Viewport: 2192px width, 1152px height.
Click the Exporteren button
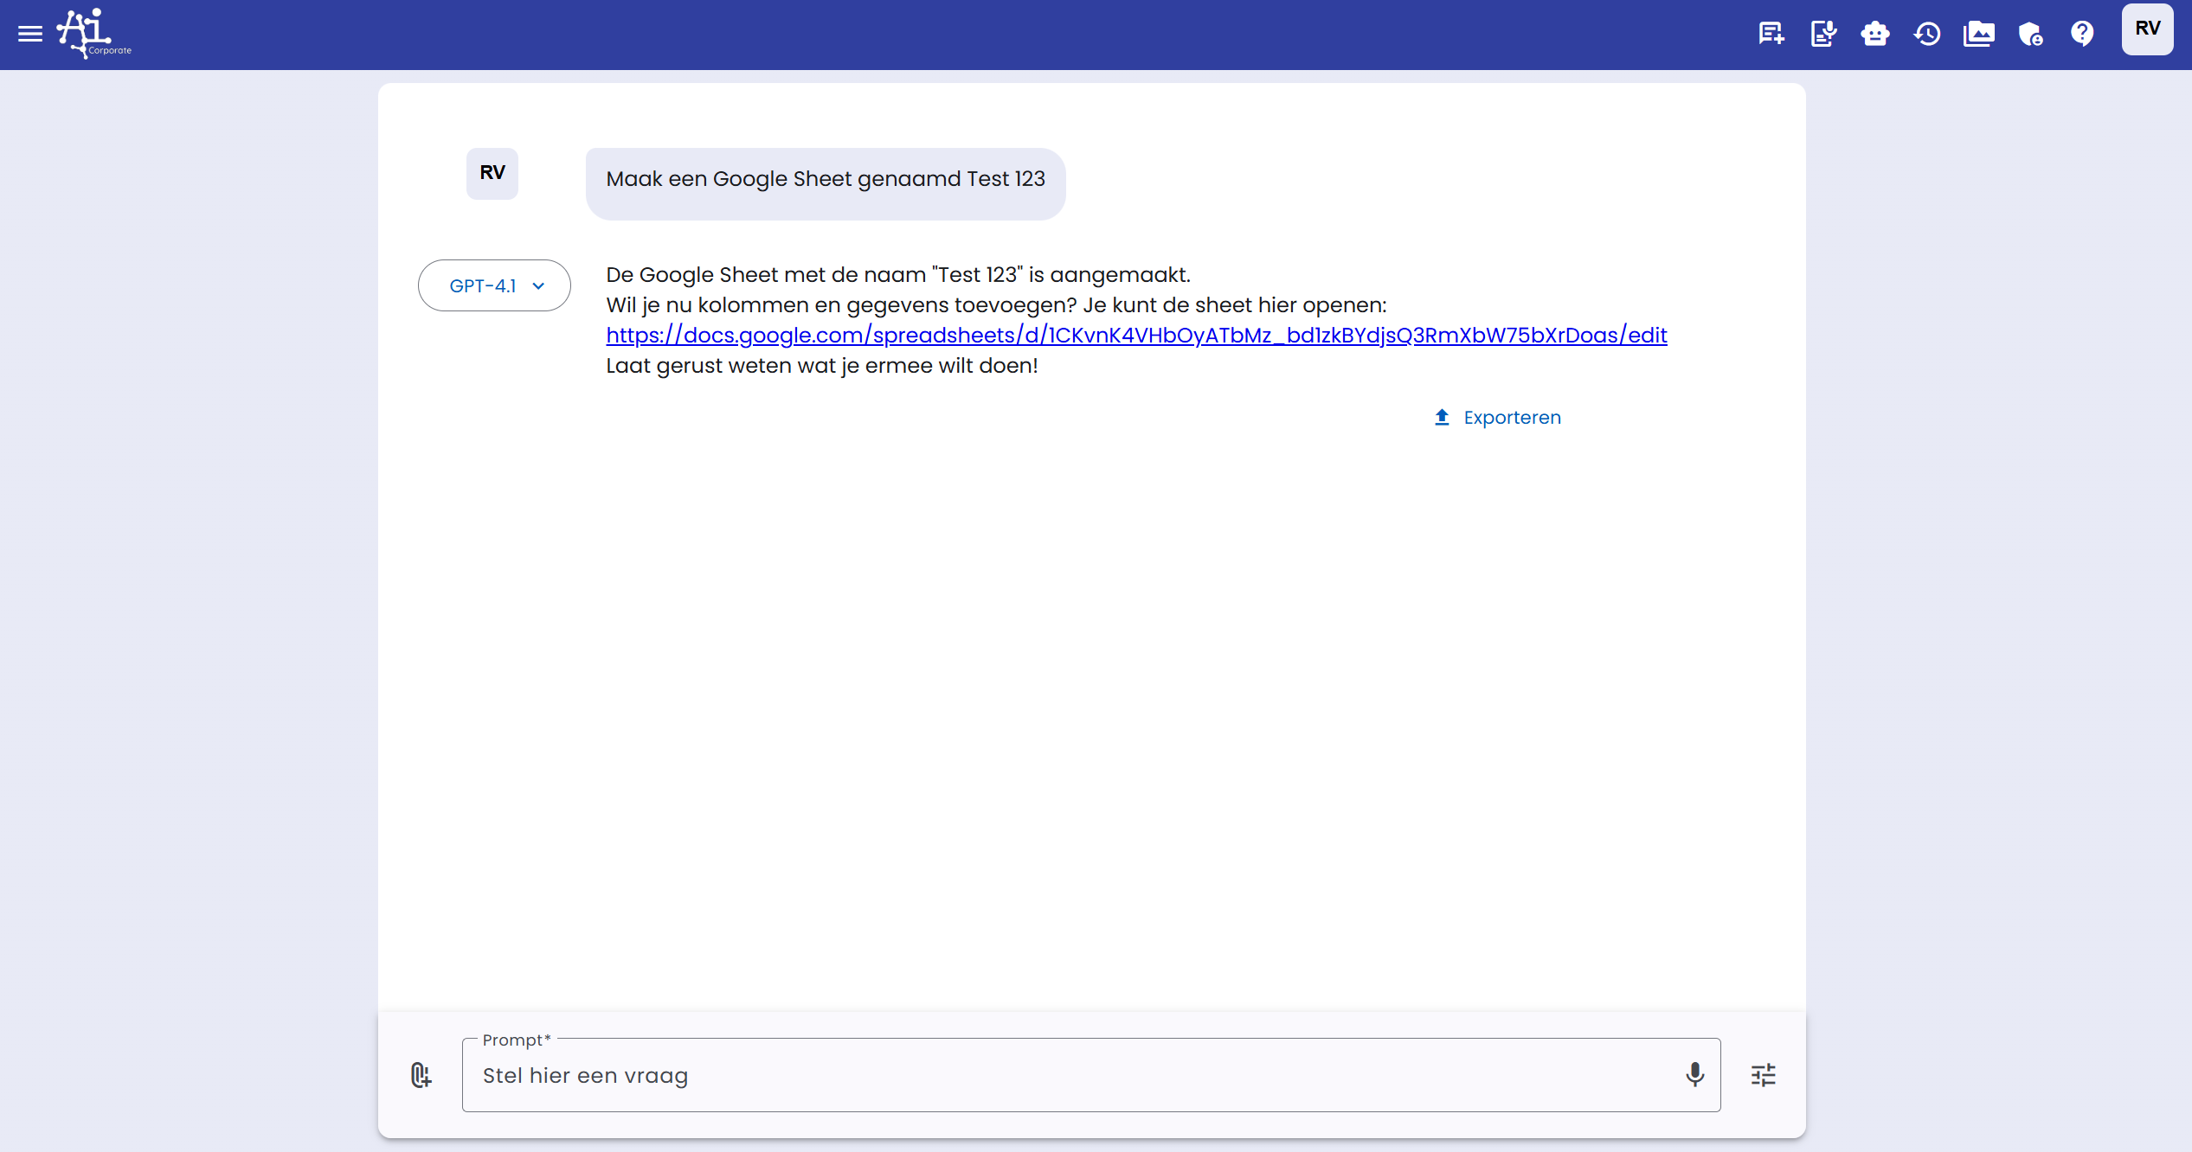[x=1497, y=418]
